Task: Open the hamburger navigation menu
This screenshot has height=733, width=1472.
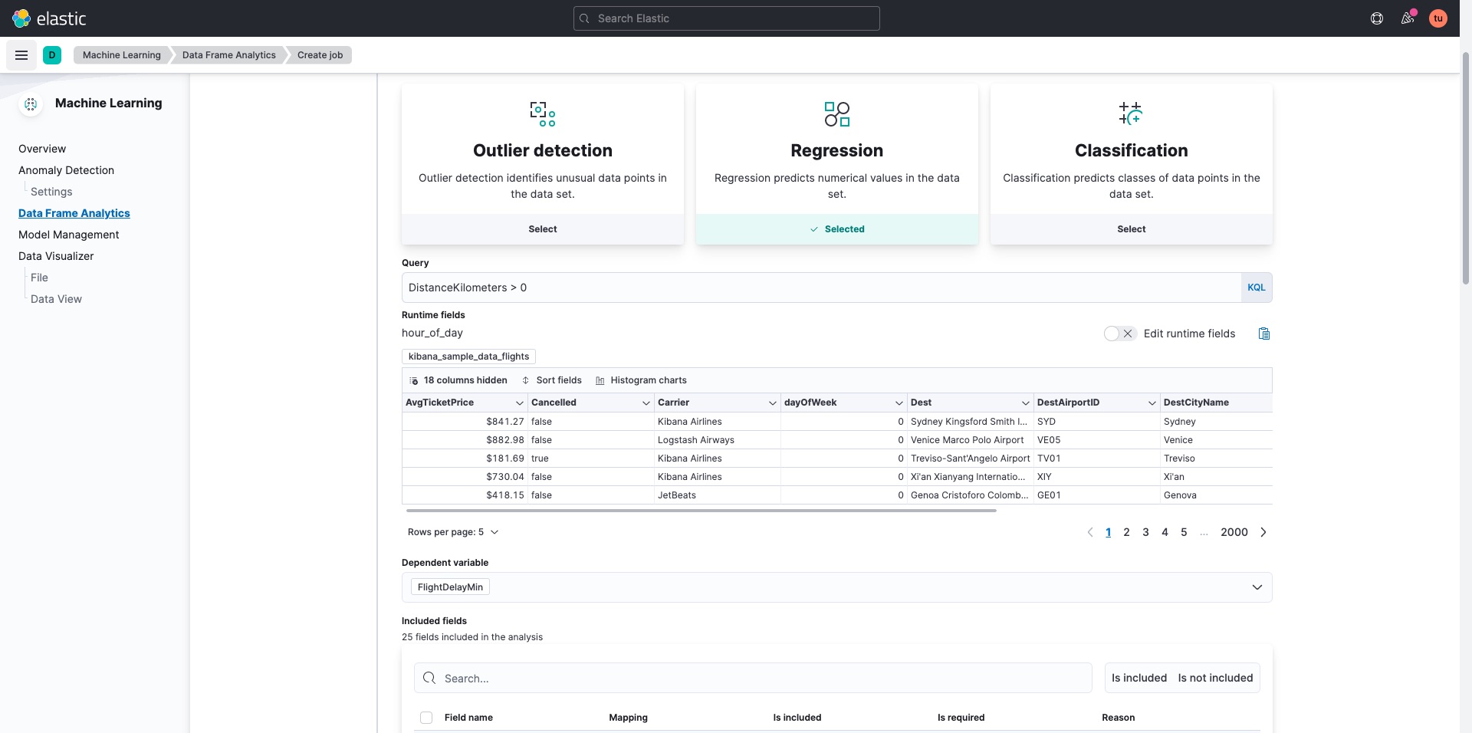Action: [21, 54]
